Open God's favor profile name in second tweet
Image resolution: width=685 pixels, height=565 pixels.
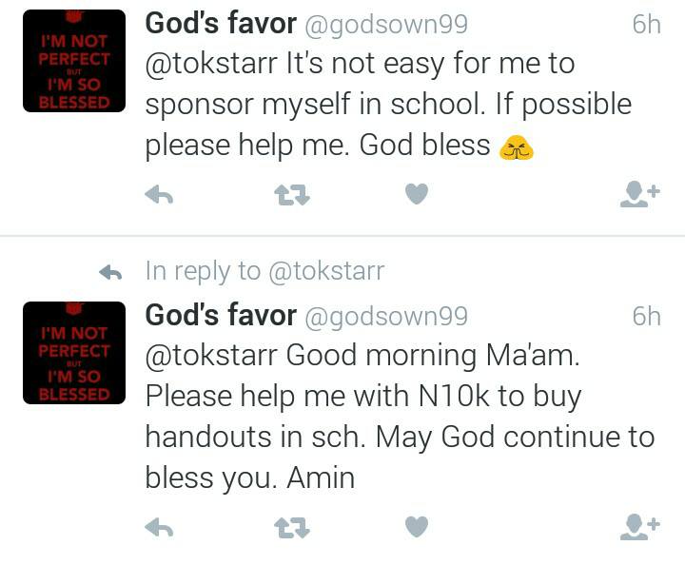(x=220, y=314)
